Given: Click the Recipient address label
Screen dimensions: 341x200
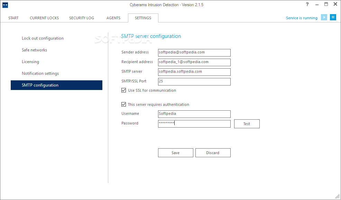Looking at the screenshot, I should (137, 62).
